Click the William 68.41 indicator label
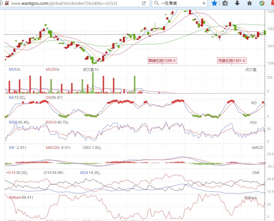Screen dimensions: 274x221 pyautogui.click(x=21, y=197)
